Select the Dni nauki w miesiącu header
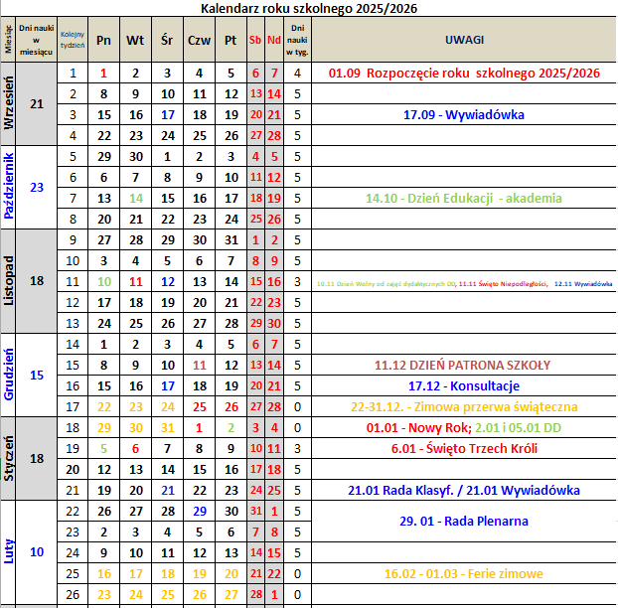The height and width of the screenshot is (608, 618). click(x=38, y=40)
